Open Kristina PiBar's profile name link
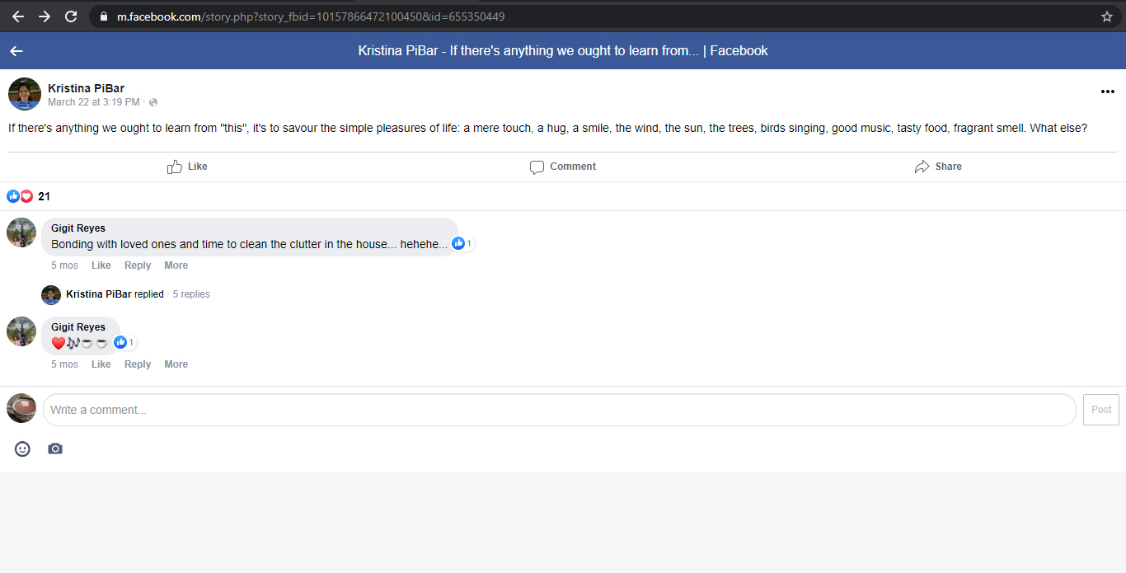The width and height of the screenshot is (1126, 573). (86, 88)
